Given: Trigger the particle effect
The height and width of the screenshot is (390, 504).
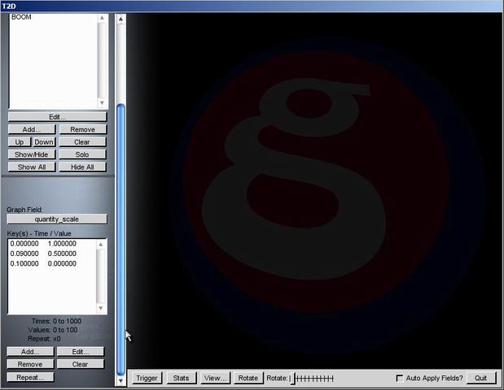Looking at the screenshot, I should click(x=147, y=378).
